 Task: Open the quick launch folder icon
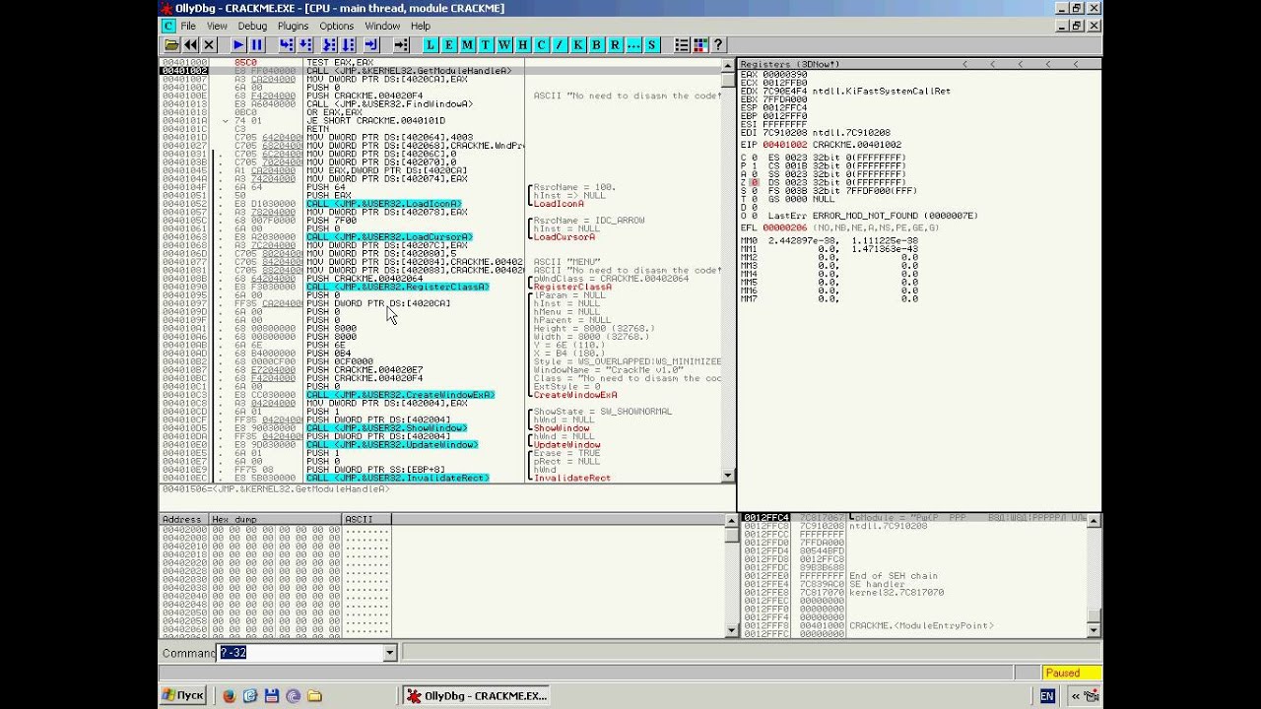[x=314, y=695]
